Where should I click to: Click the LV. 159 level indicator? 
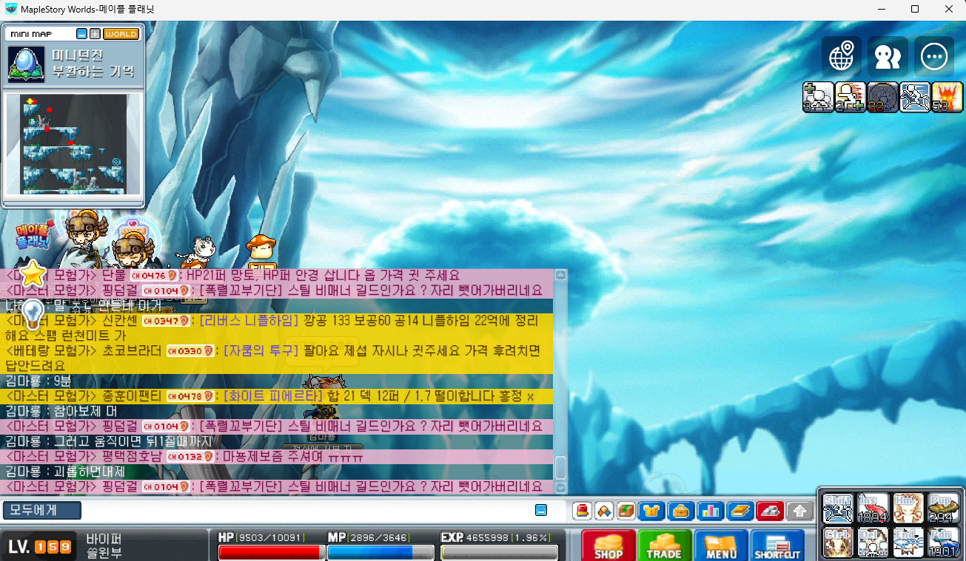coord(39,547)
